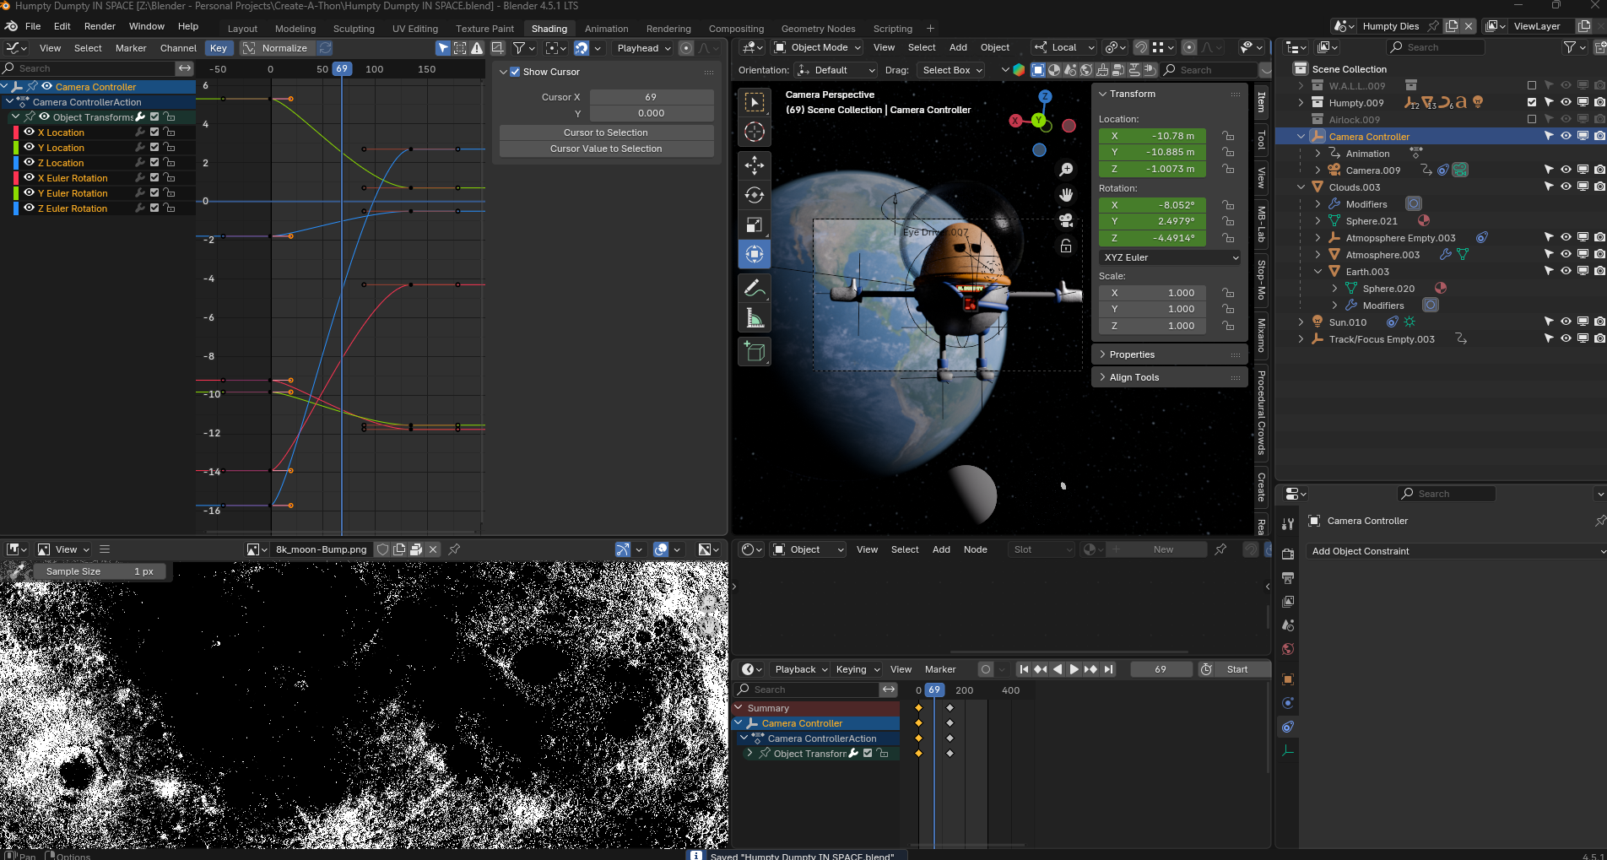Click the Cursor X value slider field
The image size is (1607, 860).
651,97
